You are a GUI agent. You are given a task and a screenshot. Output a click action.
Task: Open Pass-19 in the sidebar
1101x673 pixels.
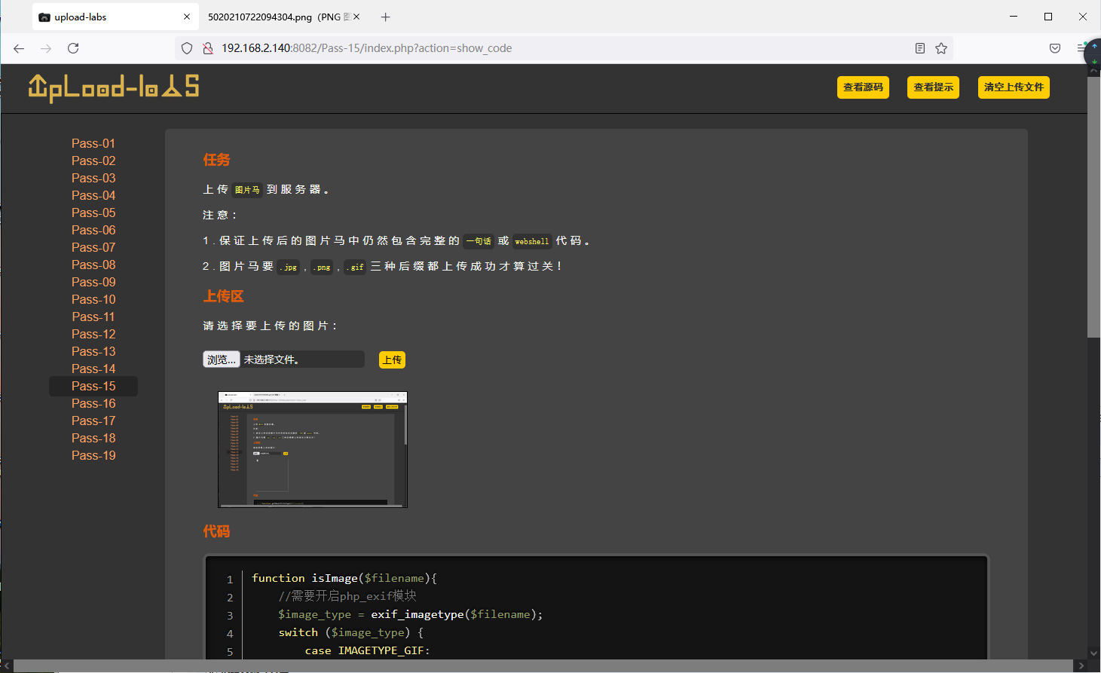pos(93,455)
